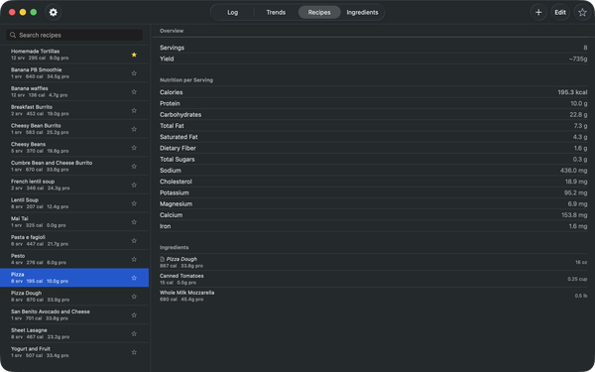Image resolution: width=595 pixels, height=372 pixels.
Task: Toggle favorite star for Sheet Lasagne
Action: 134,333
